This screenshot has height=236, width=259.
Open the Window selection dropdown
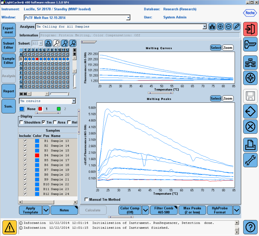128,18
